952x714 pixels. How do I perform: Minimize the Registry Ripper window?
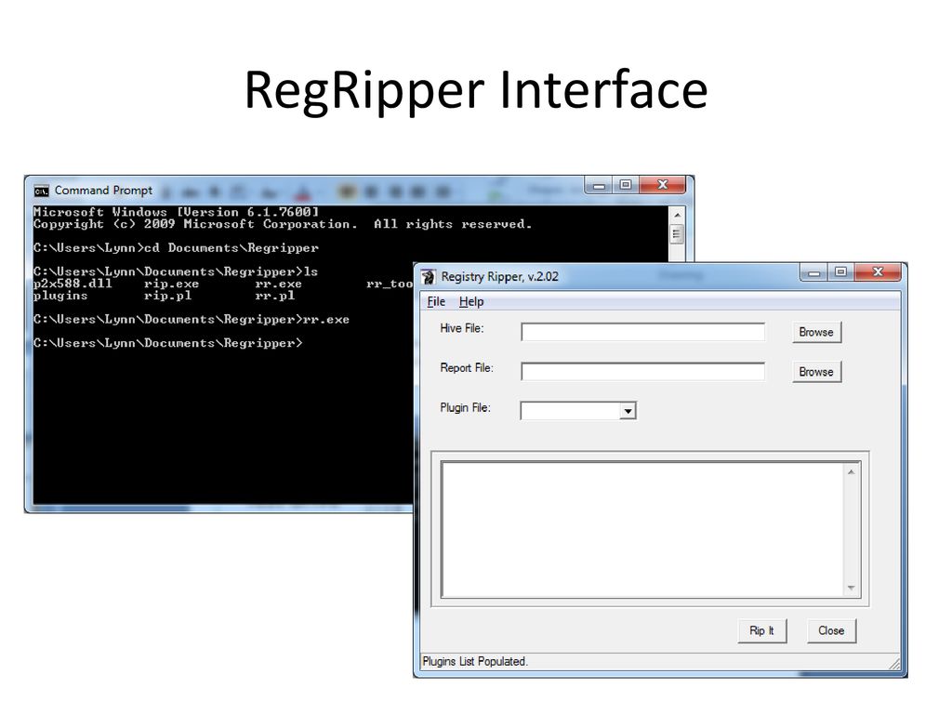(x=815, y=272)
